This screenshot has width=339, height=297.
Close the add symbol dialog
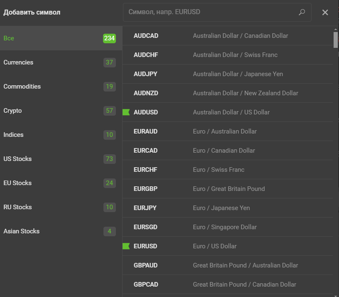pyautogui.click(x=325, y=12)
